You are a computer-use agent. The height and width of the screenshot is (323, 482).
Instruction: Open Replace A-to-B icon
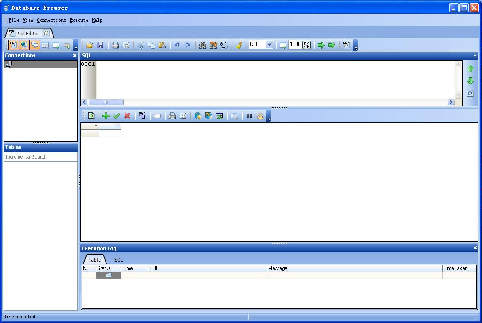tap(224, 45)
